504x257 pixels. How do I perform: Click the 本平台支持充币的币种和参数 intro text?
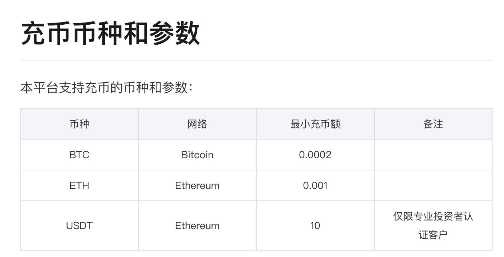pos(106,88)
